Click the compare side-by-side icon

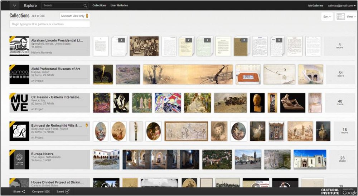pyautogui.click(x=47, y=192)
